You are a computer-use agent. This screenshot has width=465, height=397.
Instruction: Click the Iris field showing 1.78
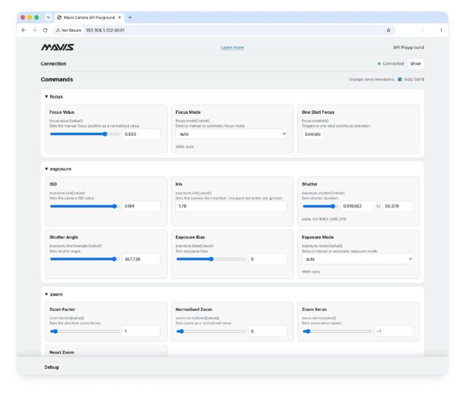[231, 206]
